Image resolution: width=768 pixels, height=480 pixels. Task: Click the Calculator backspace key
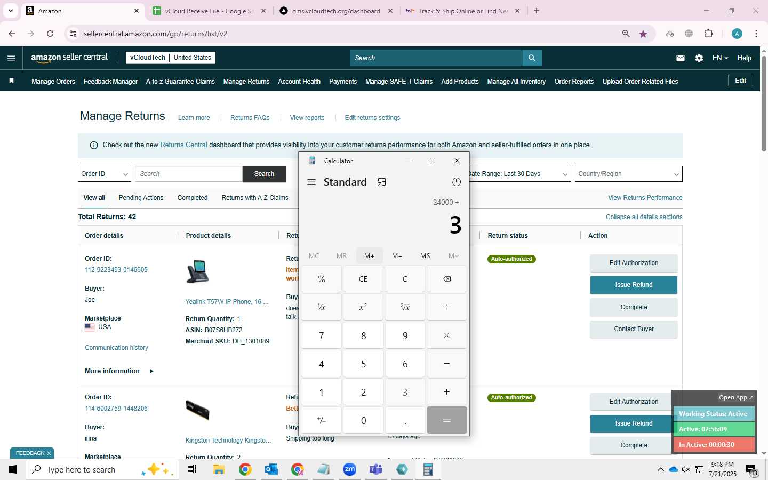[x=447, y=279]
